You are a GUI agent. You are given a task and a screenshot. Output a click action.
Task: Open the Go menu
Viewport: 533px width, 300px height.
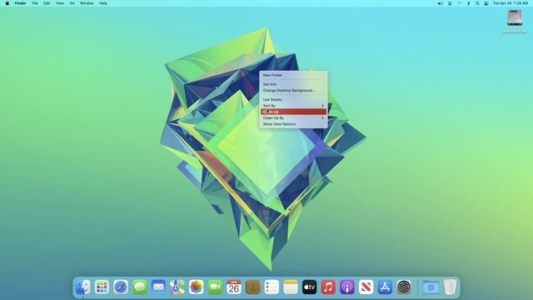[72, 3]
